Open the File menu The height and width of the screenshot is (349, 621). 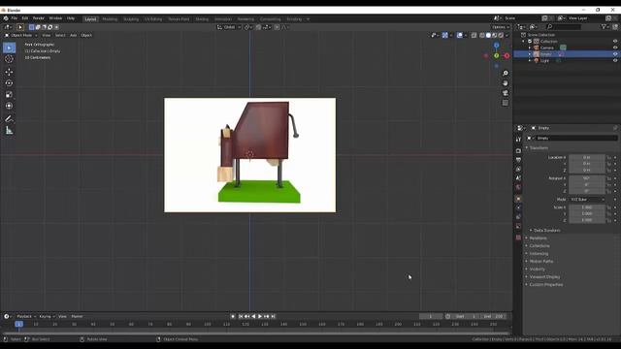click(15, 18)
